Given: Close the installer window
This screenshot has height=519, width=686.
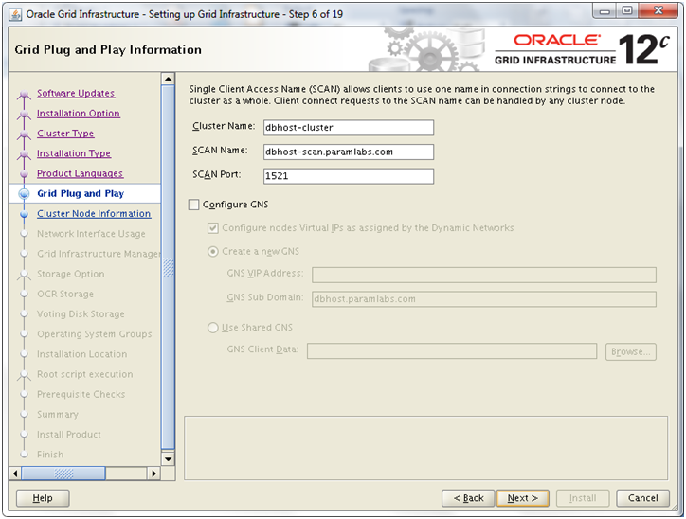Looking at the screenshot, I should [658, 11].
